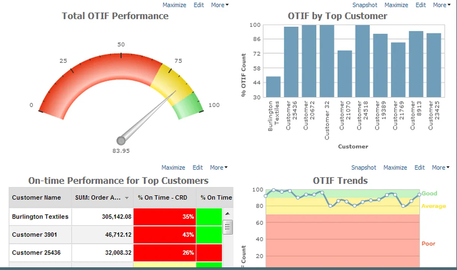The height and width of the screenshot is (270, 457).
Task: Open More menu above OTIF by Top Customer
Action: [442, 5]
